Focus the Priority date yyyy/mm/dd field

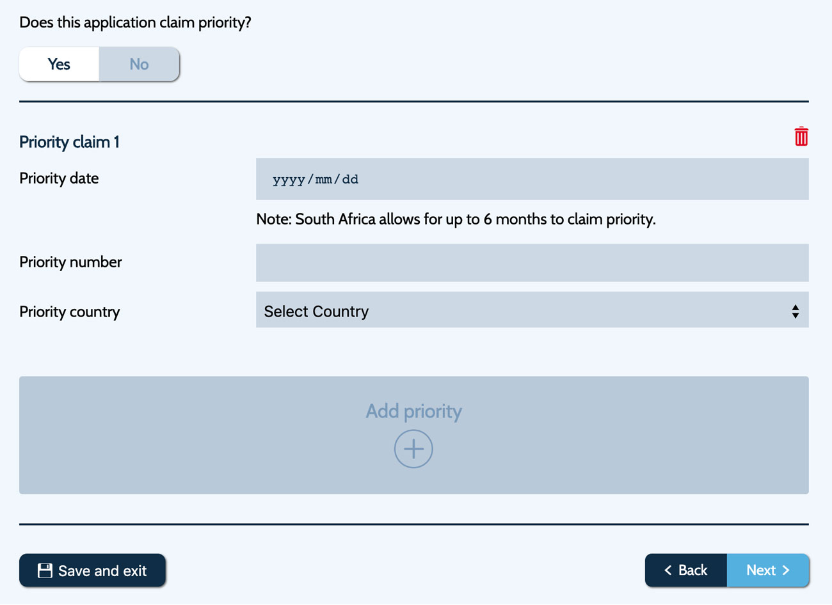coord(532,179)
